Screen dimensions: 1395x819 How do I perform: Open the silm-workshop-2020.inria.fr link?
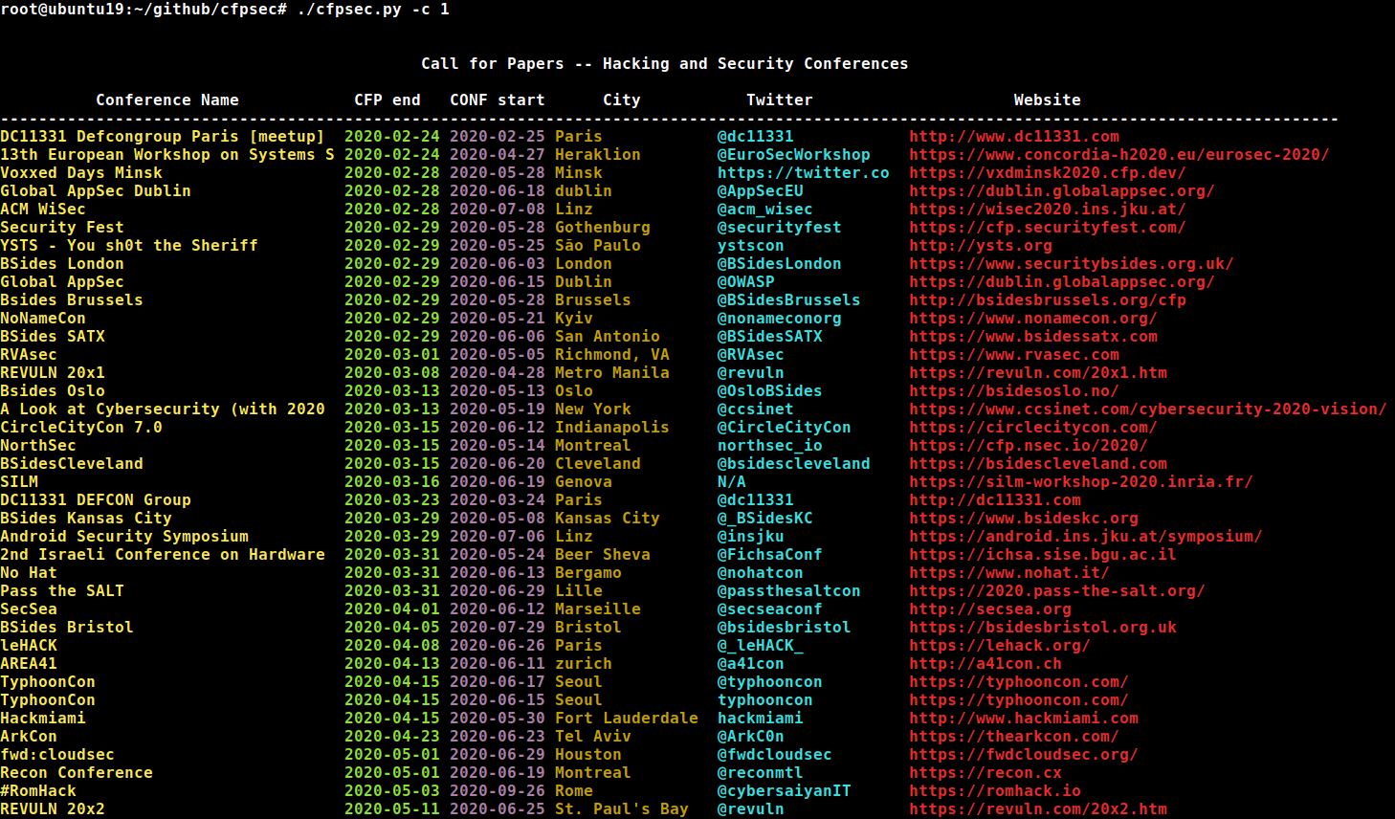pos(1081,481)
